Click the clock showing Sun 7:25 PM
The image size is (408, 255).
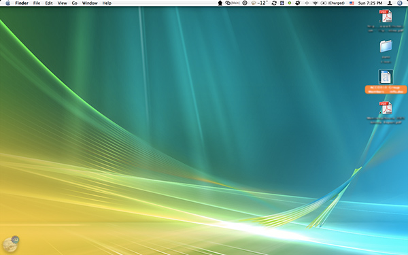pos(371,3)
